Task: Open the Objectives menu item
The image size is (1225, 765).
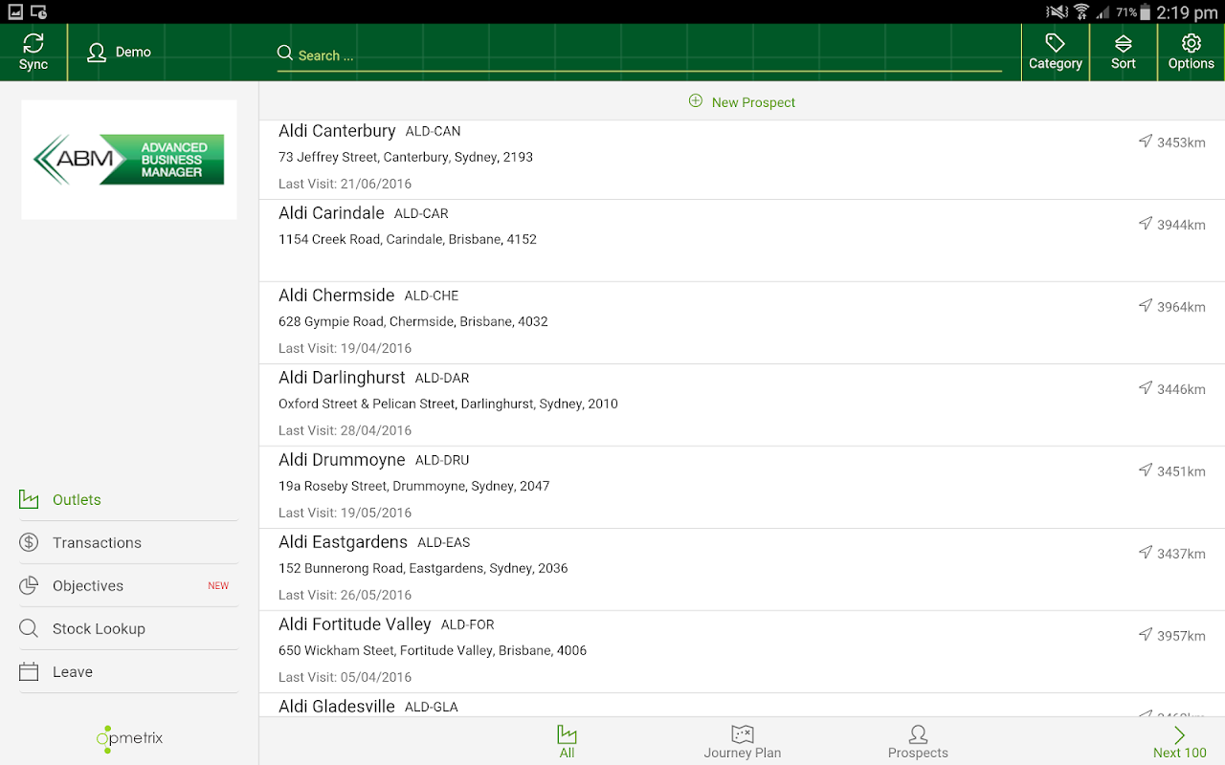Action: [128, 585]
